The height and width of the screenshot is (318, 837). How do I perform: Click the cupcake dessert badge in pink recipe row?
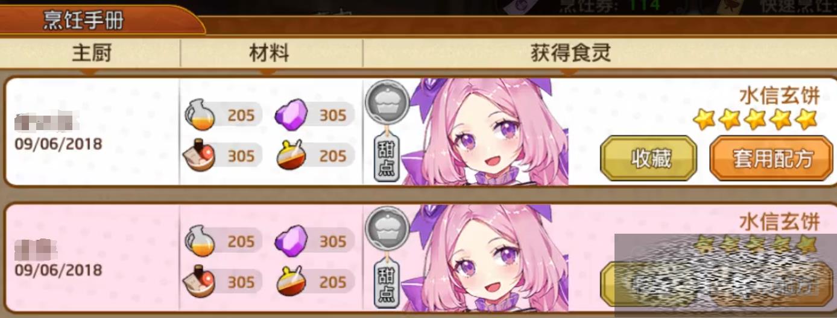click(387, 228)
